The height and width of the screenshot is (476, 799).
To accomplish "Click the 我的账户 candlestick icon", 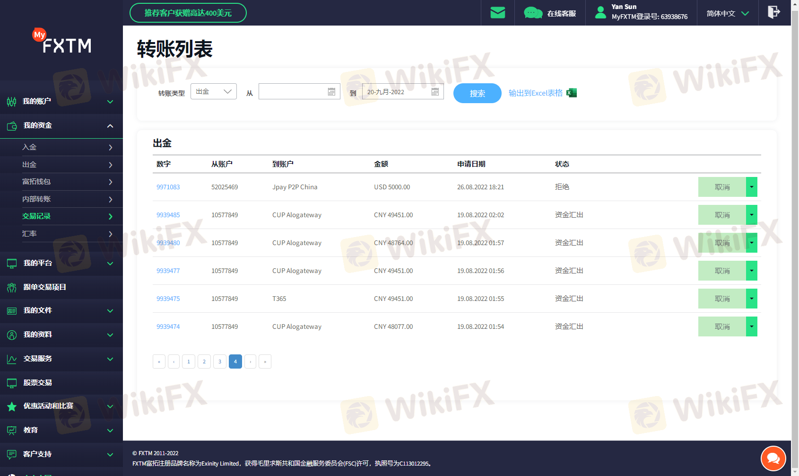I will click(x=12, y=102).
